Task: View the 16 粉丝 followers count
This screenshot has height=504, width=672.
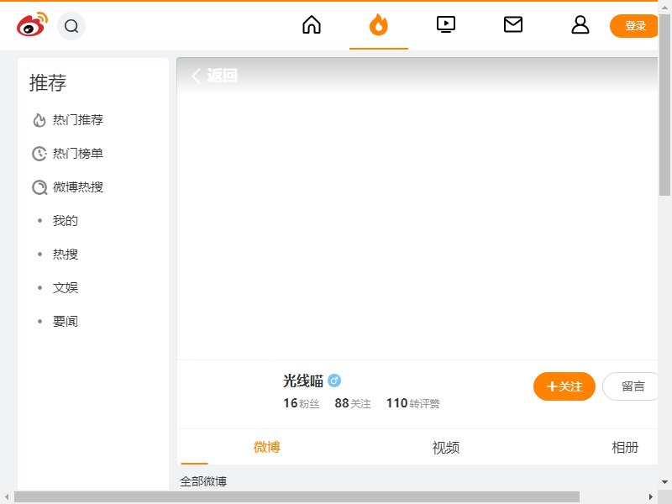Action: [302, 403]
